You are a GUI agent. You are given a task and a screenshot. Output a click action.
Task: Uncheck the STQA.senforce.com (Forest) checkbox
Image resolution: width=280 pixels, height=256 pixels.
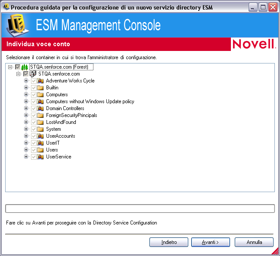coord(18,67)
